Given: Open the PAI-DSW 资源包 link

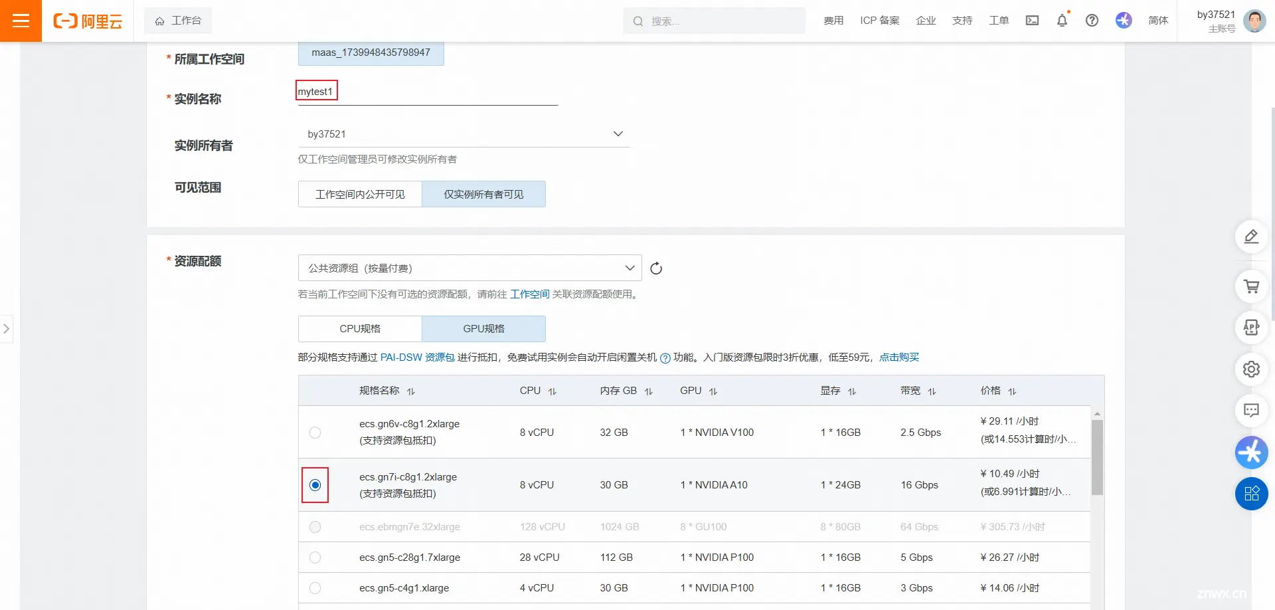Looking at the screenshot, I should click(417, 357).
